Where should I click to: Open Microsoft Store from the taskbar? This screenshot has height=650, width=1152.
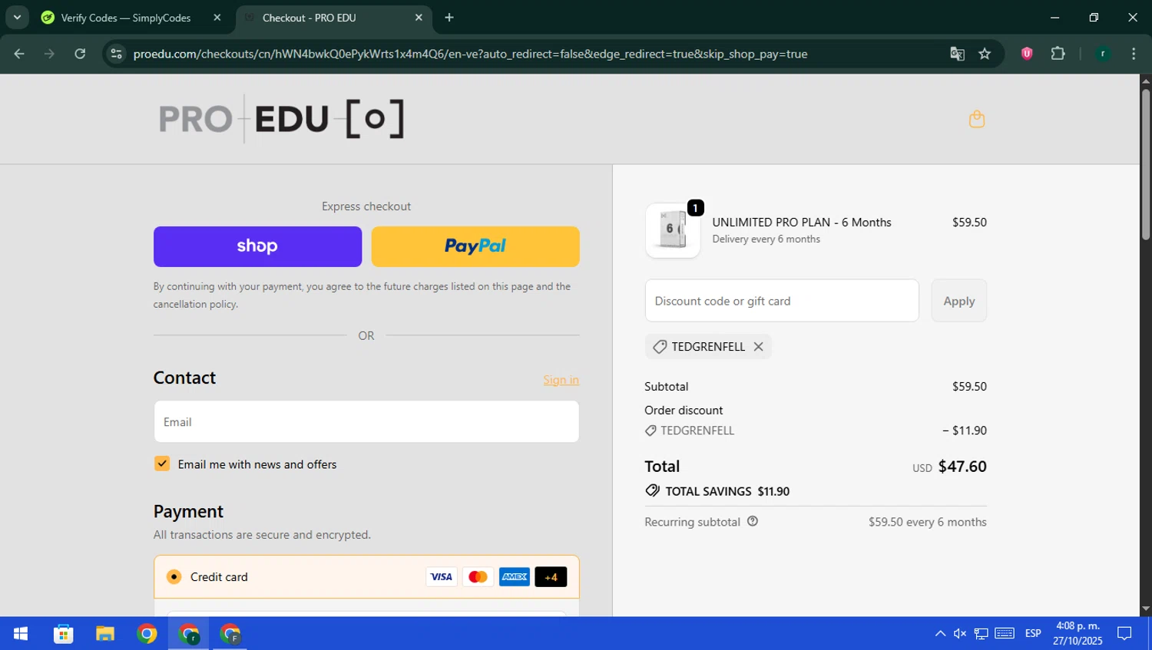click(64, 634)
